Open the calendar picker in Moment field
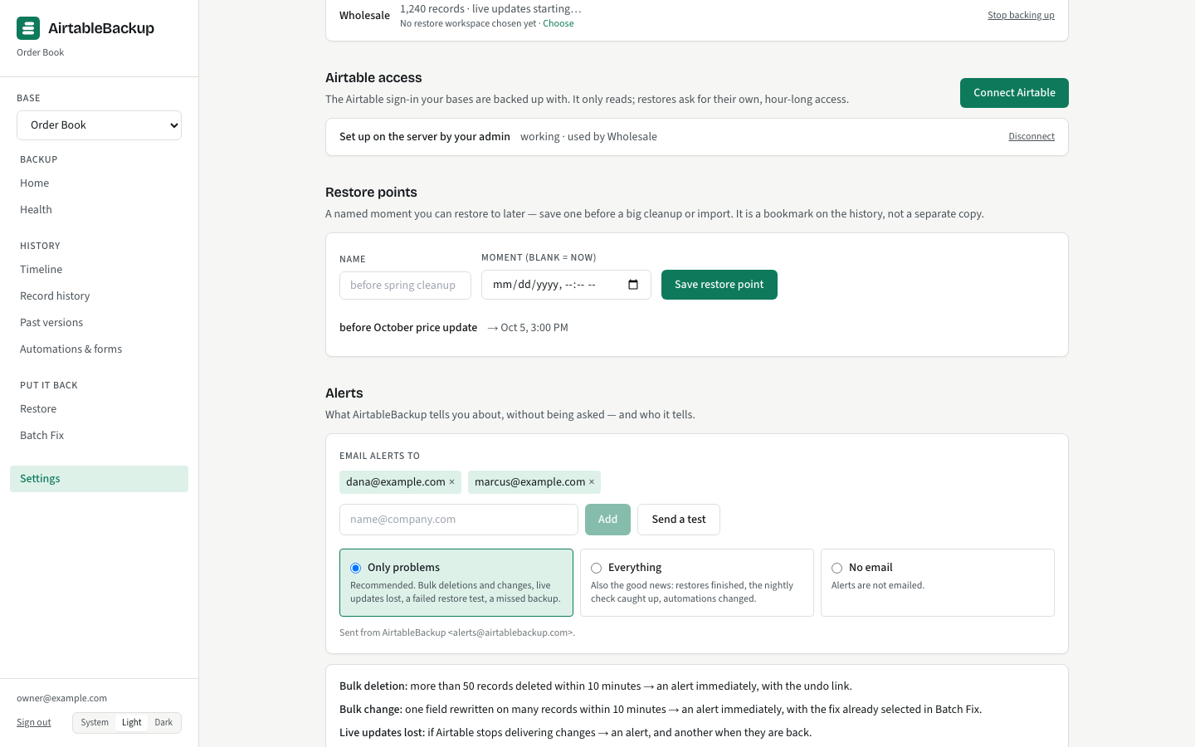Screen dimensions: 1195x747 (x=633, y=285)
